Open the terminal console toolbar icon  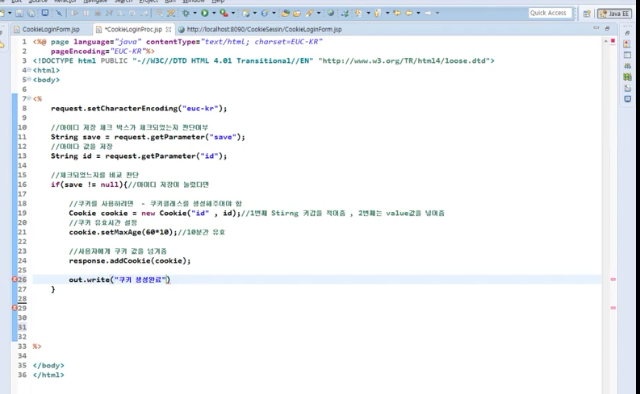(x=45, y=13)
